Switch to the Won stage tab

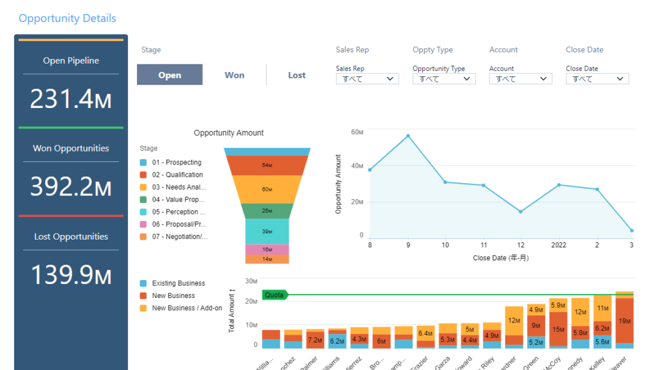pyautogui.click(x=234, y=75)
